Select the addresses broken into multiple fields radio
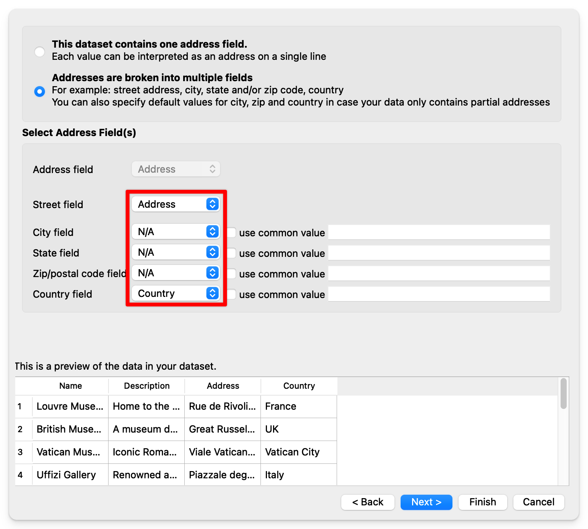Image resolution: width=588 pixels, height=529 pixels. (40, 91)
